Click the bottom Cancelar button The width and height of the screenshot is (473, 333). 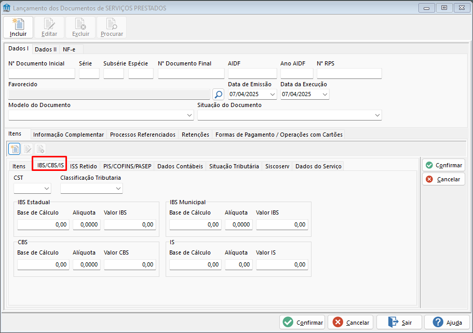click(x=350, y=323)
